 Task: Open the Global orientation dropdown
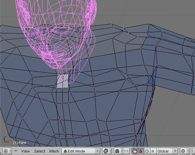(x=167, y=151)
